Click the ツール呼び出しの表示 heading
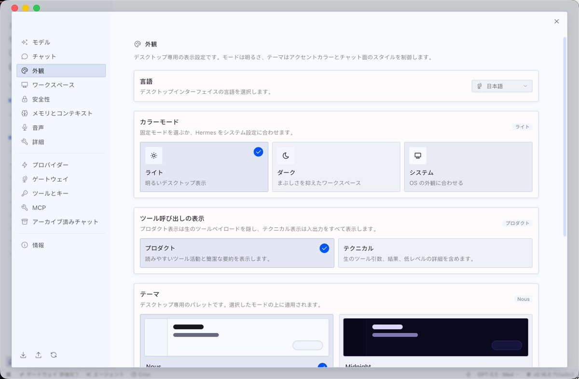 [x=172, y=219]
